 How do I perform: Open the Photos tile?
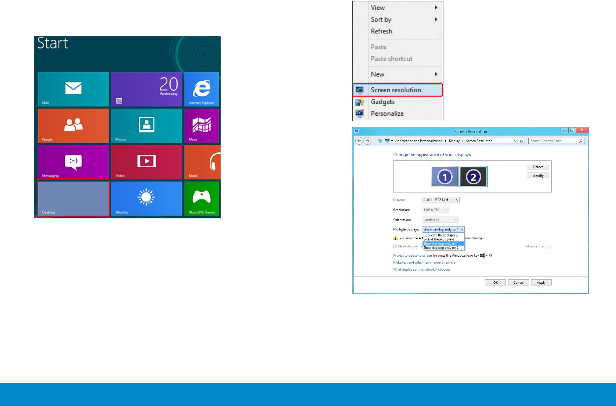[x=146, y=126]
